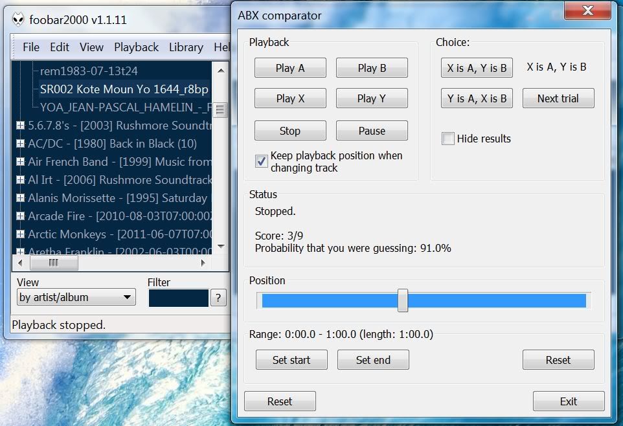Click the horizontal scrollbar thumb
623x426 pixels.
tap(54, 263)
